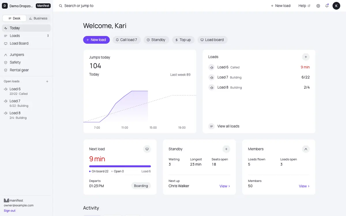Click the megaphone icon for Load 8 row
The image size is (346, 216).
(211, 88)
